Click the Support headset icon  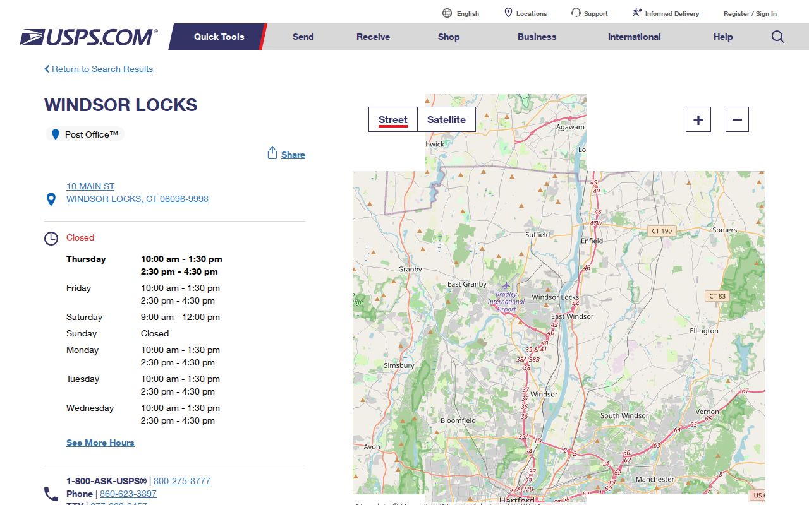point(576,13)
